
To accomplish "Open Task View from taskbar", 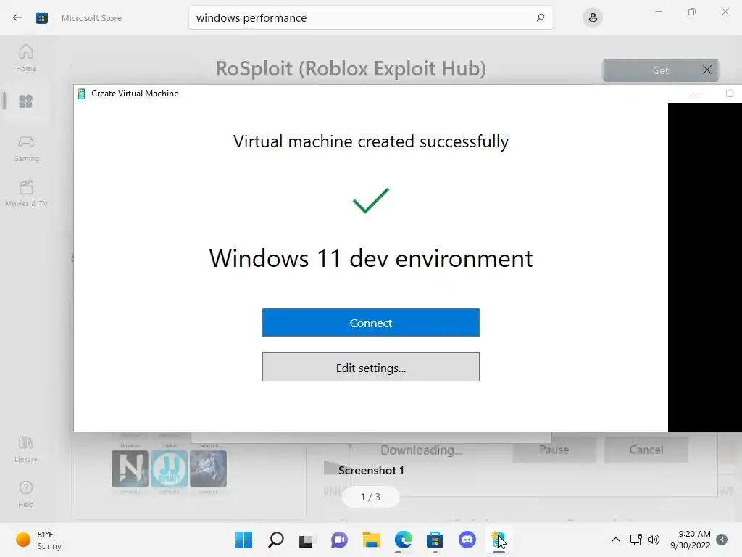I will point(307,540).
